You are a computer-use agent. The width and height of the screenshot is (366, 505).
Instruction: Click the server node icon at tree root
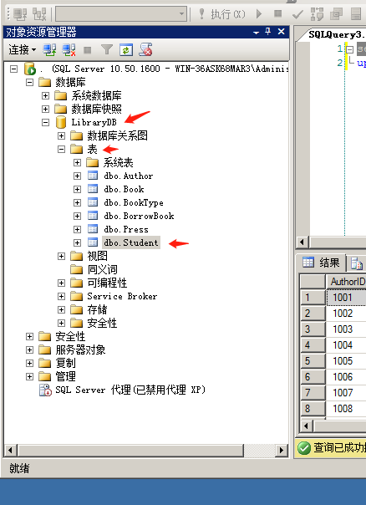(x=29, y=69)
